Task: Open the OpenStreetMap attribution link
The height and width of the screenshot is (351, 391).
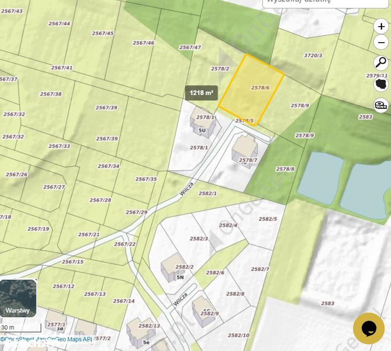Action: click(x=23, y=339)
